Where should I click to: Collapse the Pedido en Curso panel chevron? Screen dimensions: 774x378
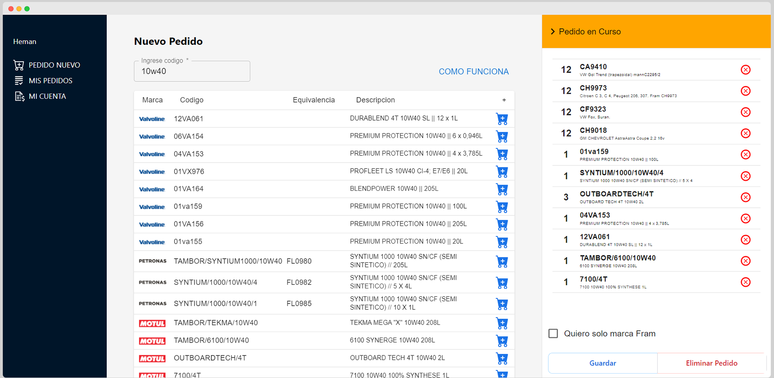tap(553, 31)
